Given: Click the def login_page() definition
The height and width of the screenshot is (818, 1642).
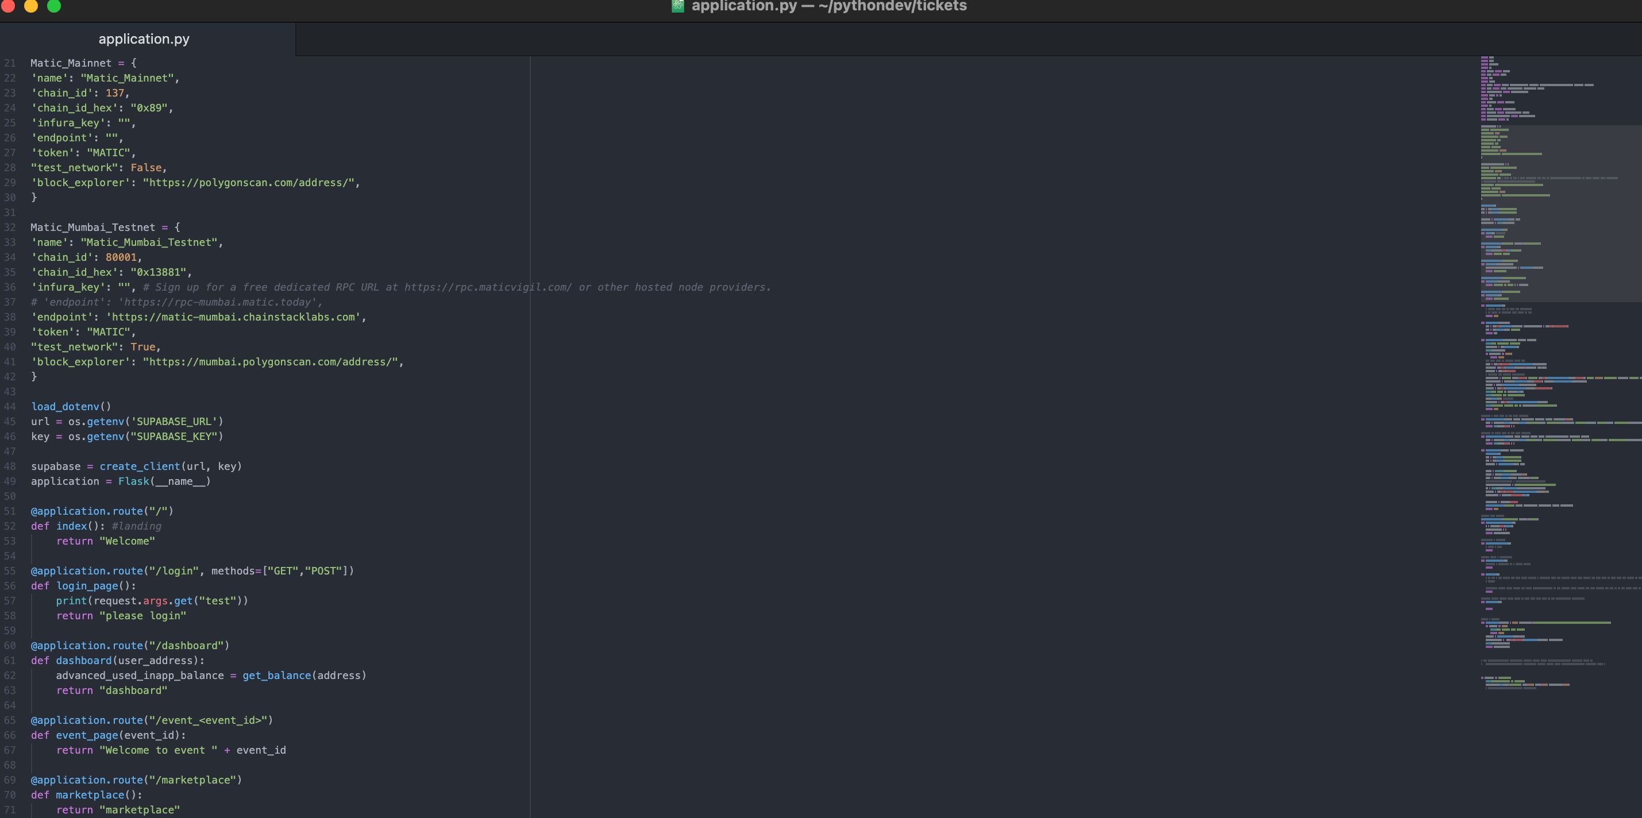Looking at the screenshot, I should click(83, 586).
